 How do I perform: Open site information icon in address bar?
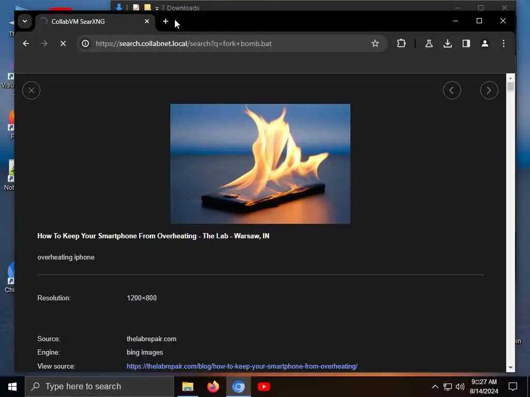(85, 43)
